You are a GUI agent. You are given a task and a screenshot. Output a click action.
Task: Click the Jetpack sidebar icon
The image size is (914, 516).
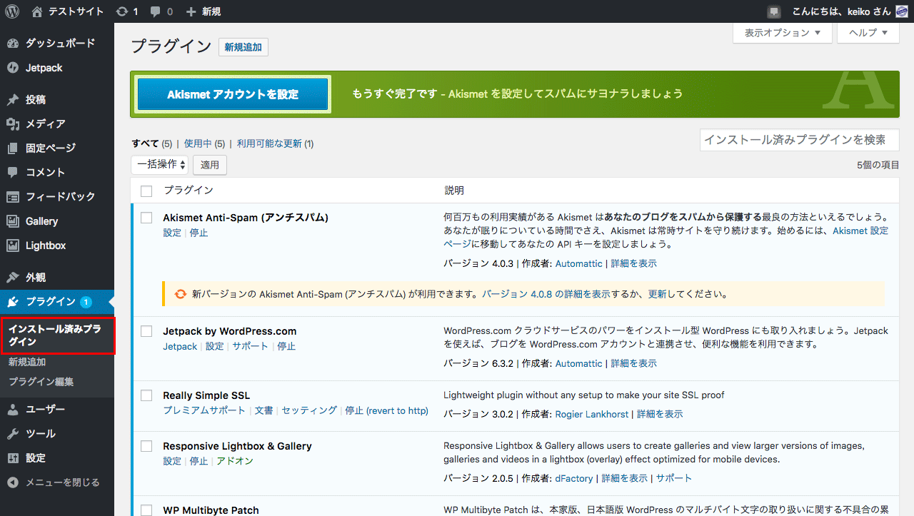[13, 68]
